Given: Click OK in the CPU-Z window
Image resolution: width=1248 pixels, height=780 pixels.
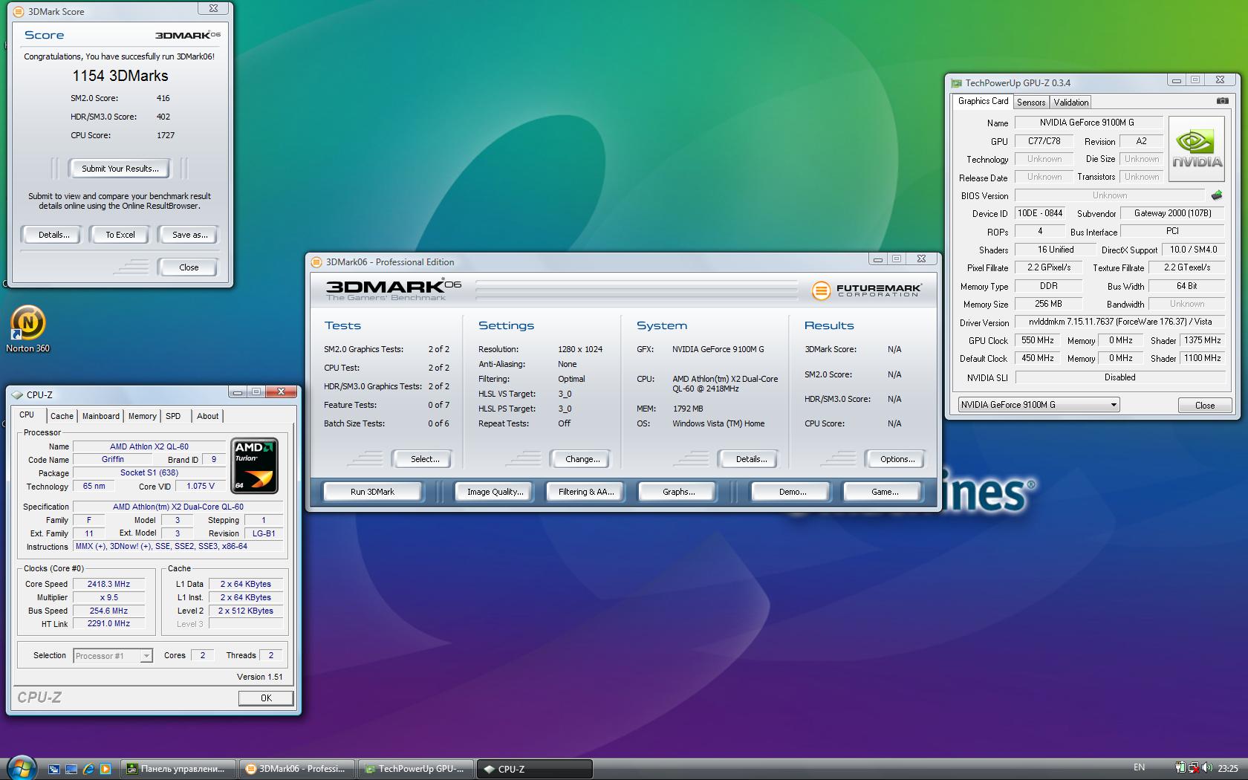Looking at the screenshot, I should (266, 698).
